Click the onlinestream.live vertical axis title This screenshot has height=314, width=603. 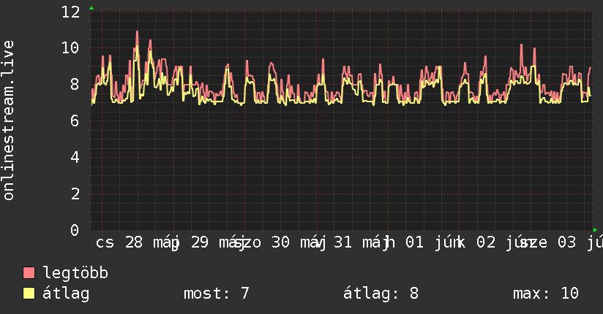coord(9,120)
